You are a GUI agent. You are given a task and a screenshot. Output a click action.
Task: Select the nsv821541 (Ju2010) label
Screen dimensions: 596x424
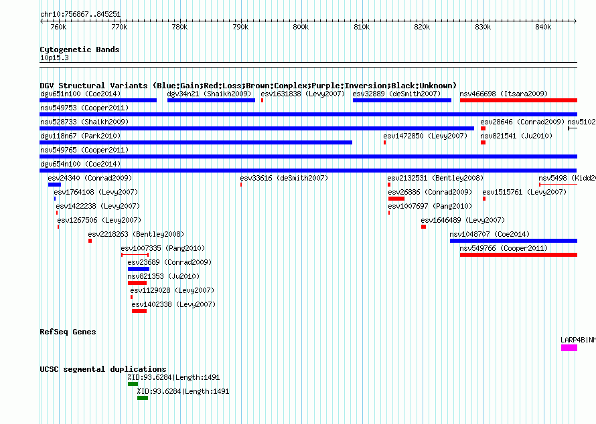coord(516,136)
